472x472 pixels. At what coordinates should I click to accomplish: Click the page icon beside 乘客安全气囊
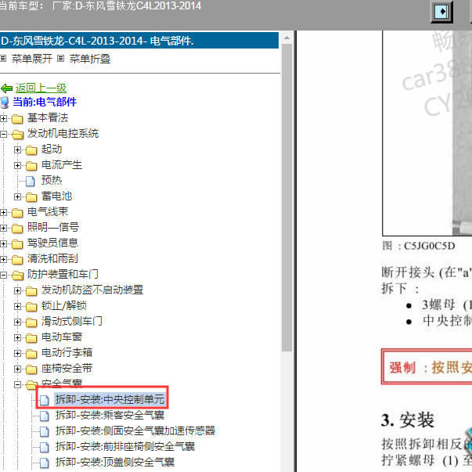tap(45, 416)
